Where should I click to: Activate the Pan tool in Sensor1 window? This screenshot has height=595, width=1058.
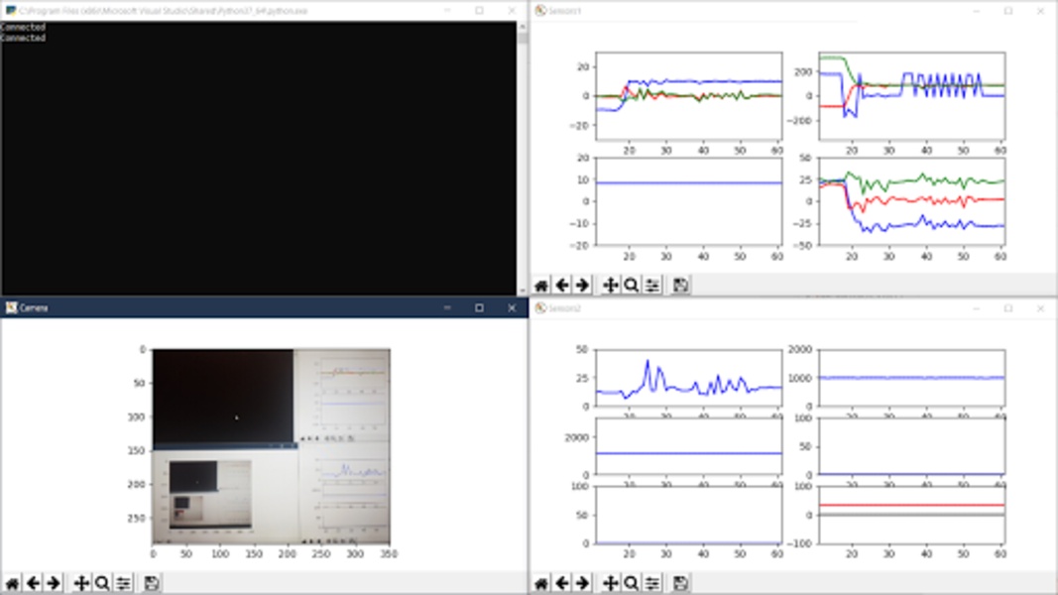[611, 286]
